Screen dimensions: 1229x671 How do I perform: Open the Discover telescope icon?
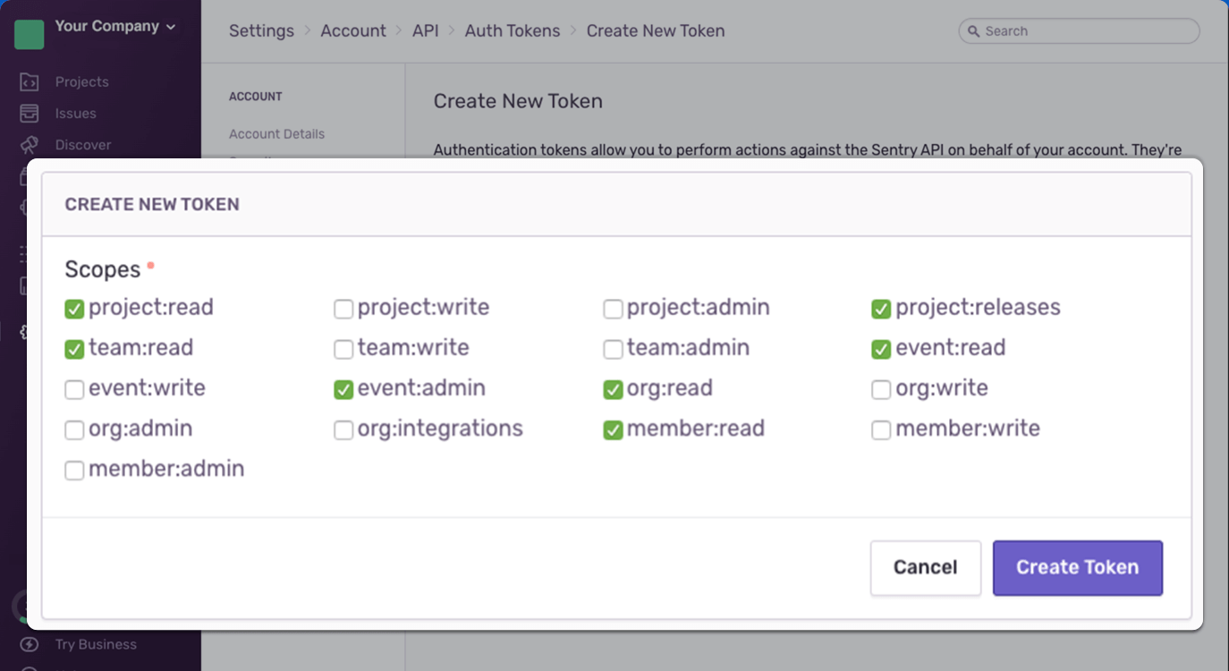(30, 145)
